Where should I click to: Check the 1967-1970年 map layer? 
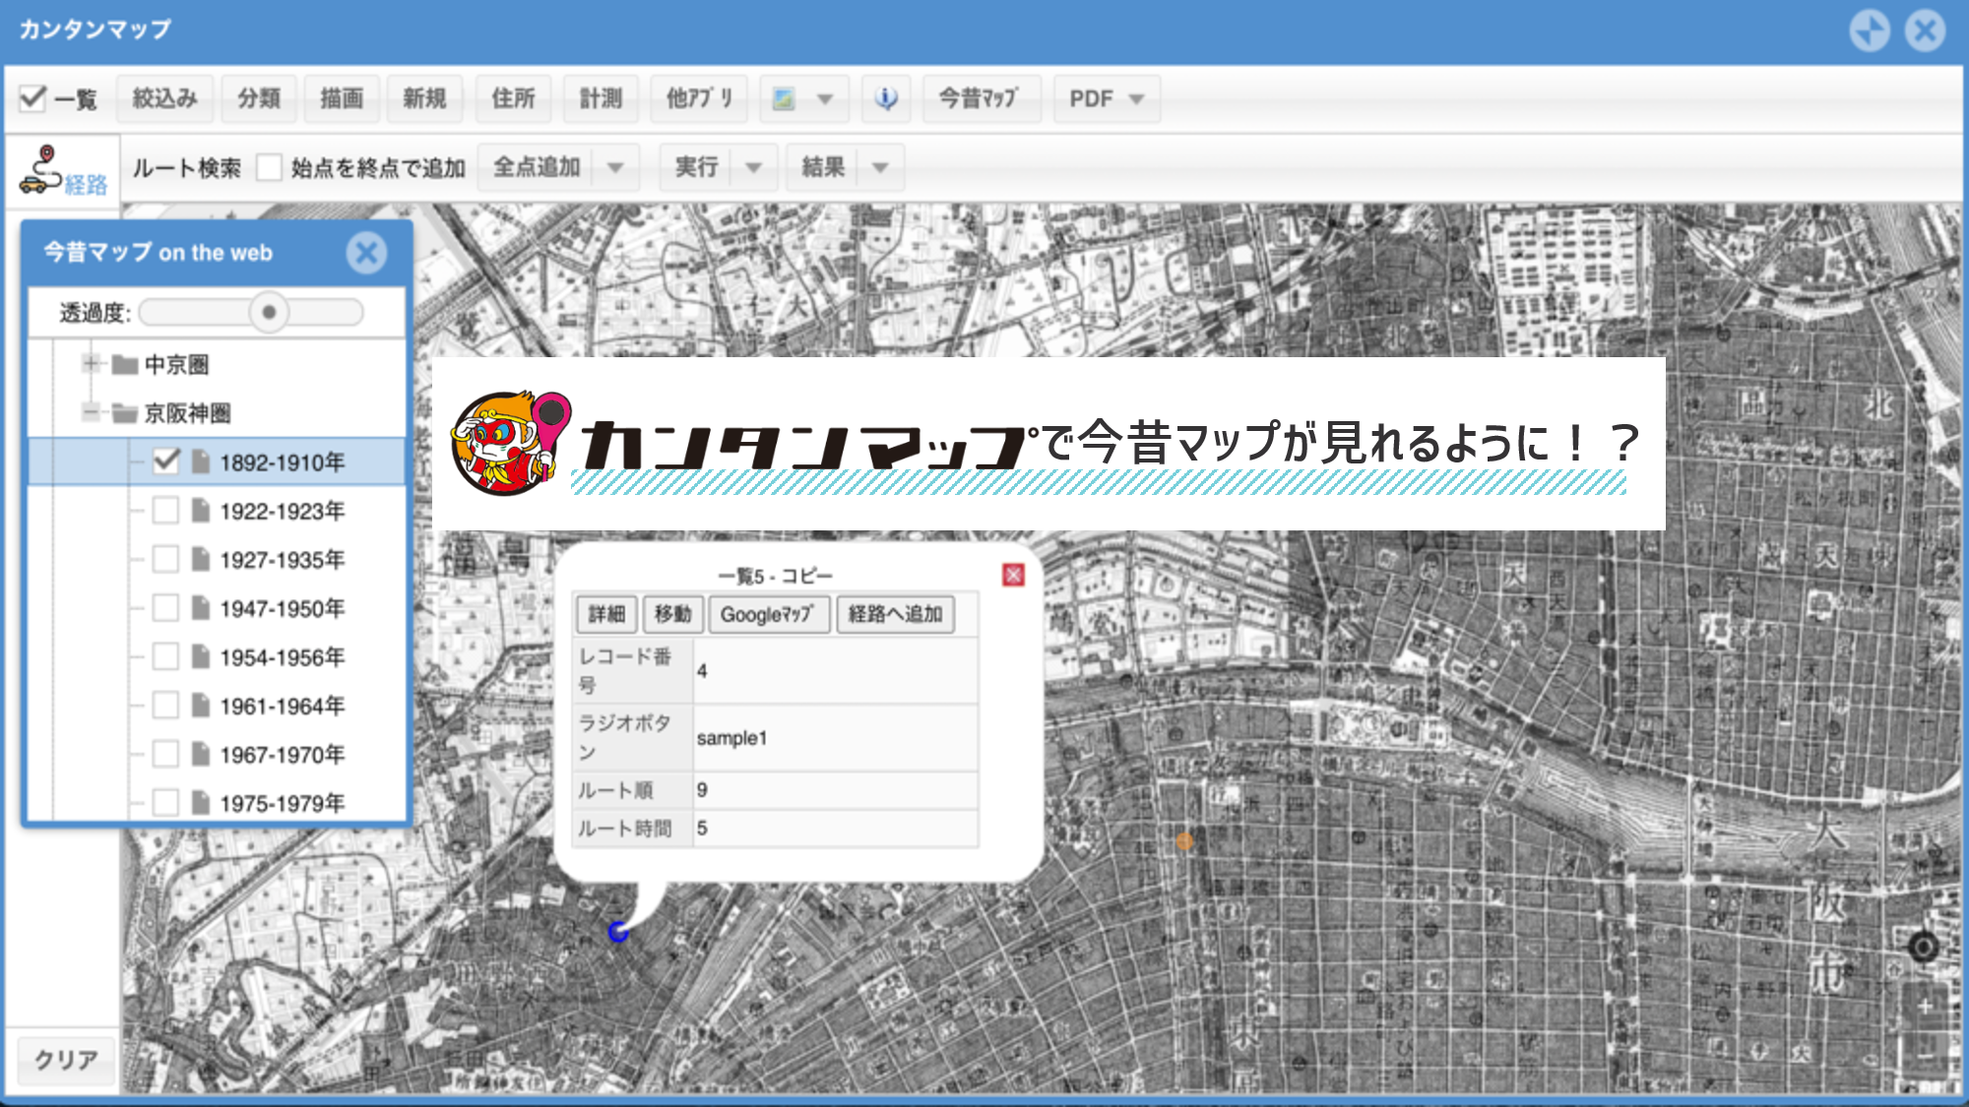(x=166, y=754)
